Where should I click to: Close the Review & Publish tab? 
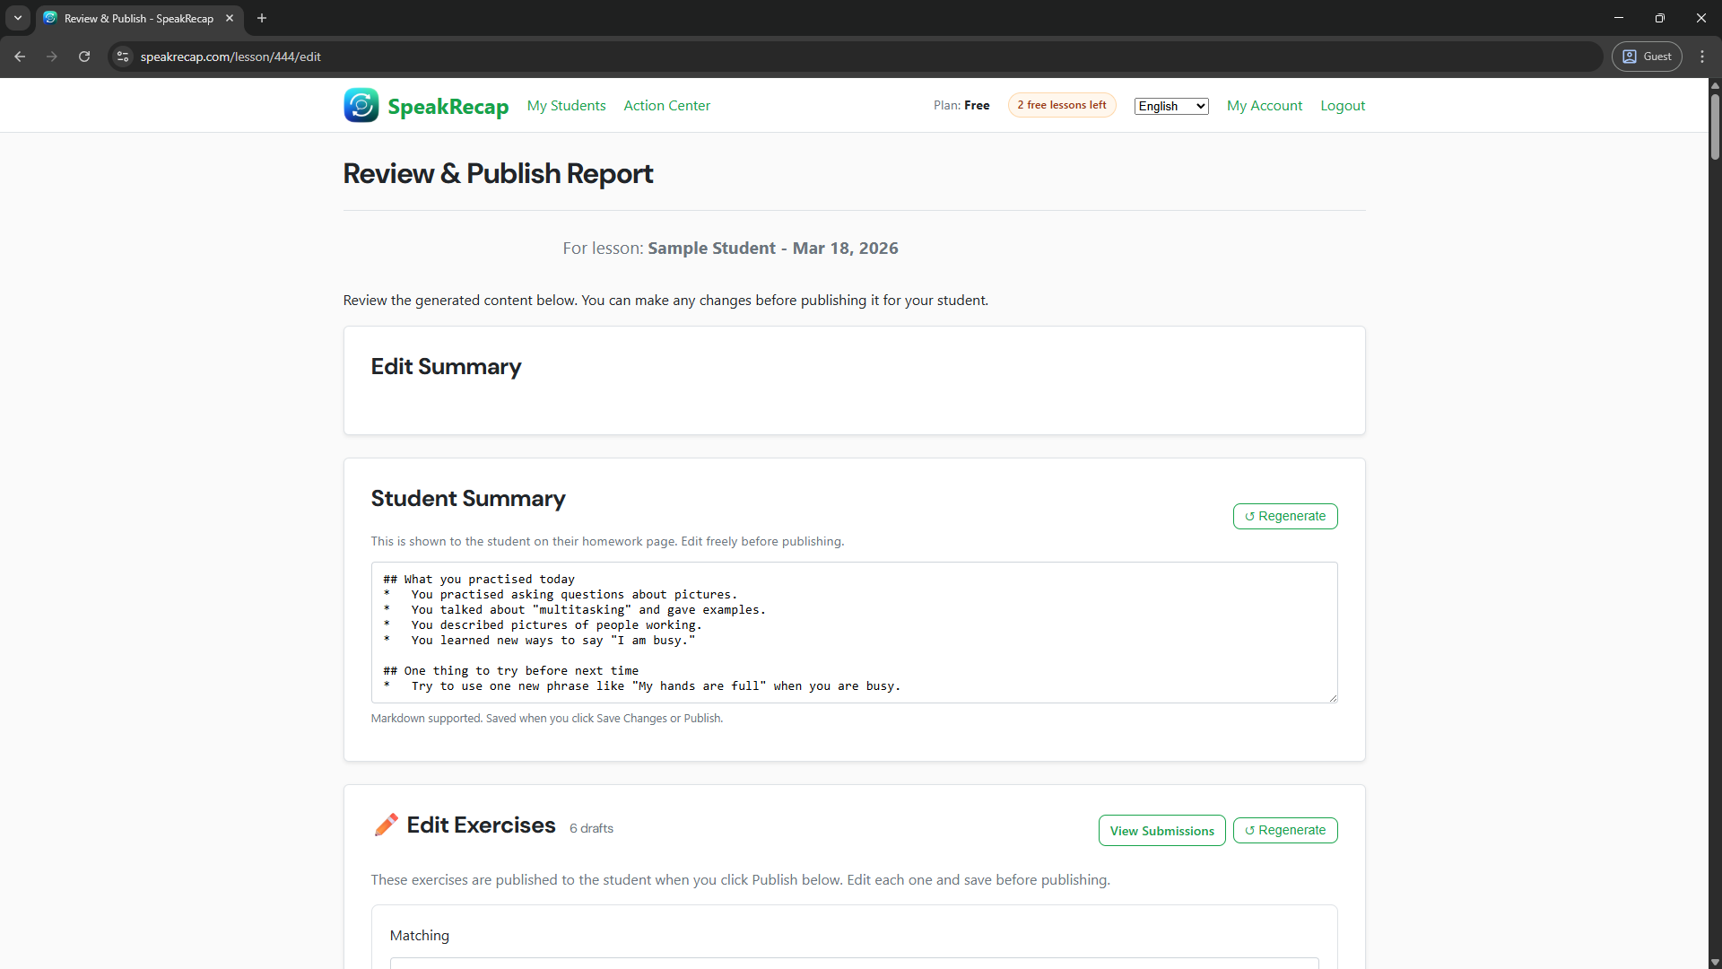coord(230,18)
